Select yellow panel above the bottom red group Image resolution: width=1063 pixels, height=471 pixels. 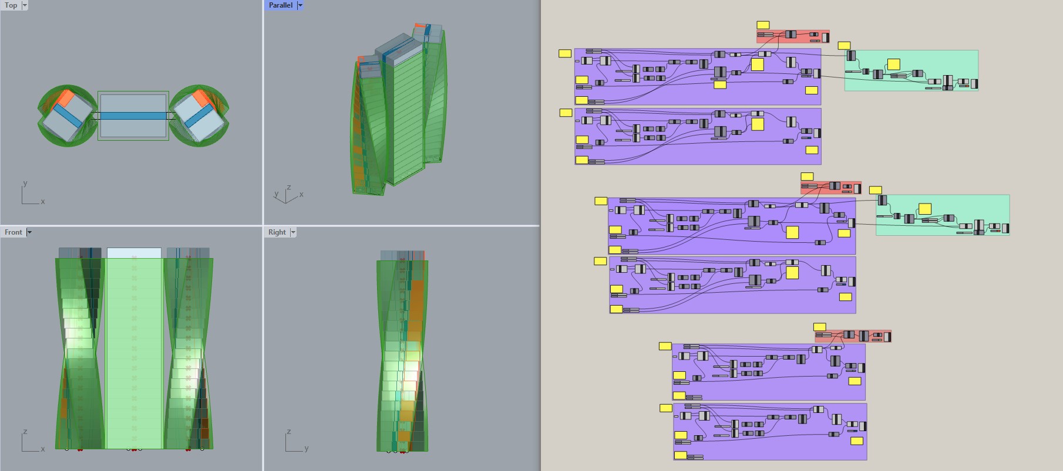(x=820, y=327)
